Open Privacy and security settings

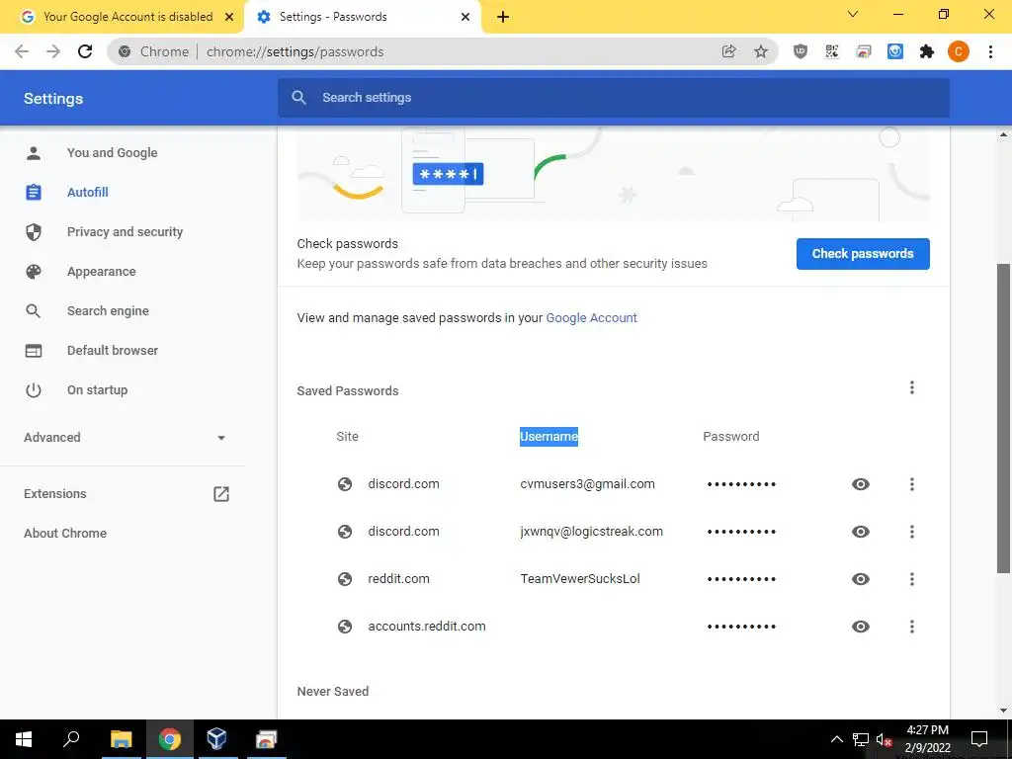pos(126,231)
